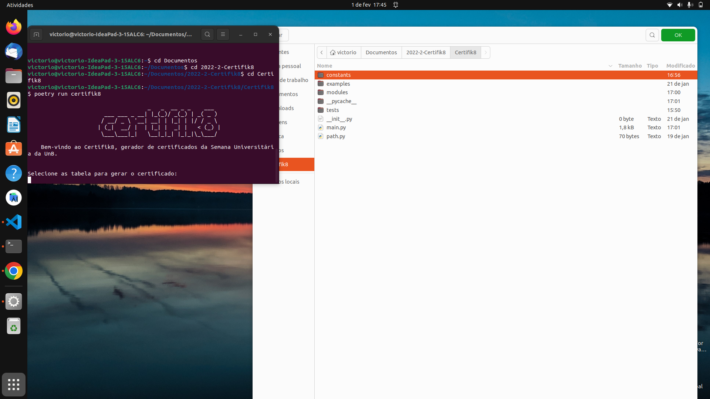The image size is (710, 399).
Task: Click the battery icon in top bar
Action: [701, 5]
